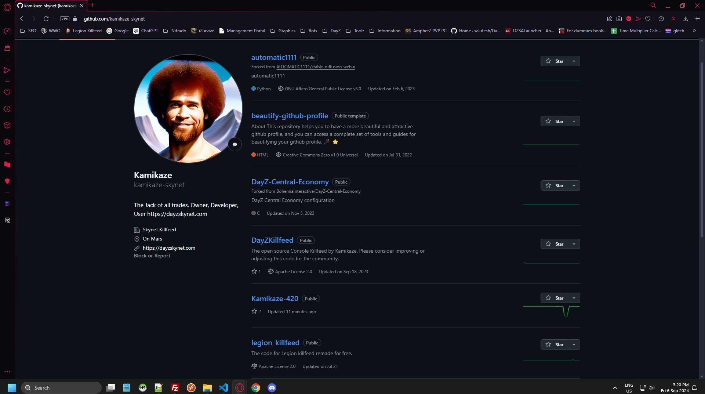The image size is (705, 394).
Task: Take a snapshot with camera icon
Action: [x=619, y=19]
